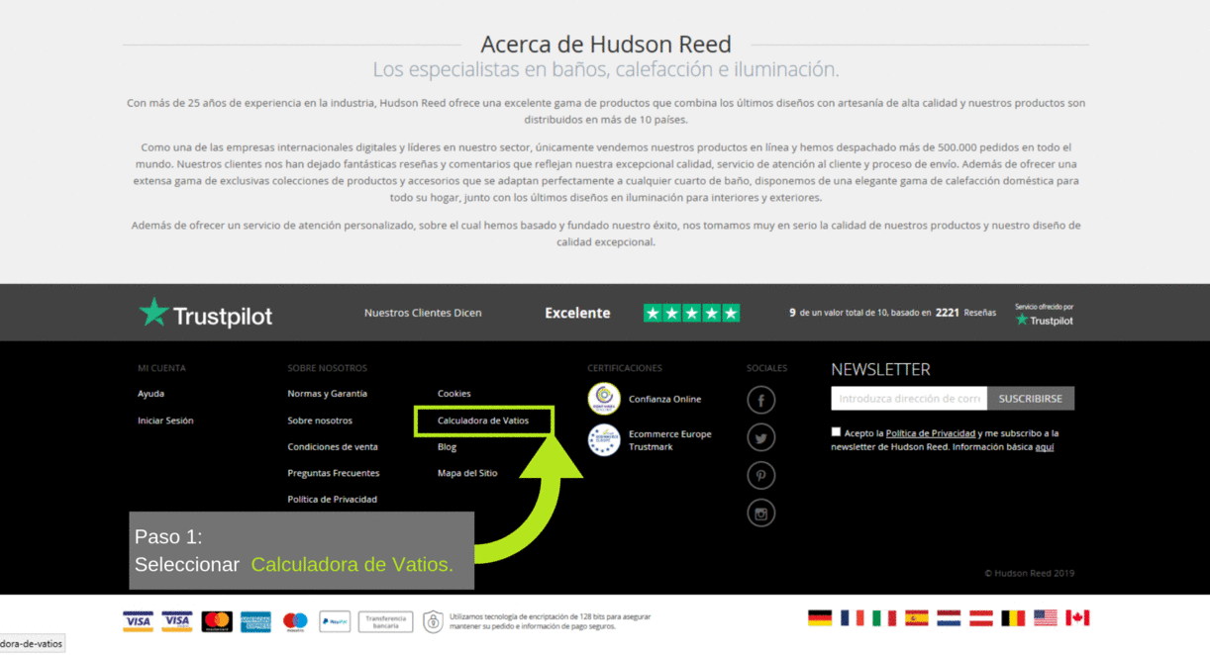Tick the privacy policy acceptance checkbox
The image size is (1210, 655).
pyautogui.click(x=836, y=432)
